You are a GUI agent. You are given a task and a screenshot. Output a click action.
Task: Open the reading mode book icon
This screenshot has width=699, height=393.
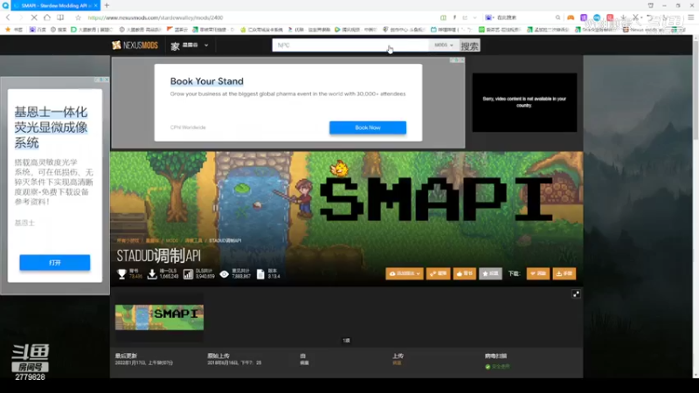60,17
